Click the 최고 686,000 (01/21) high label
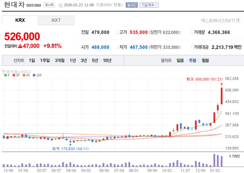244x173 pixels. click(204, 79)
